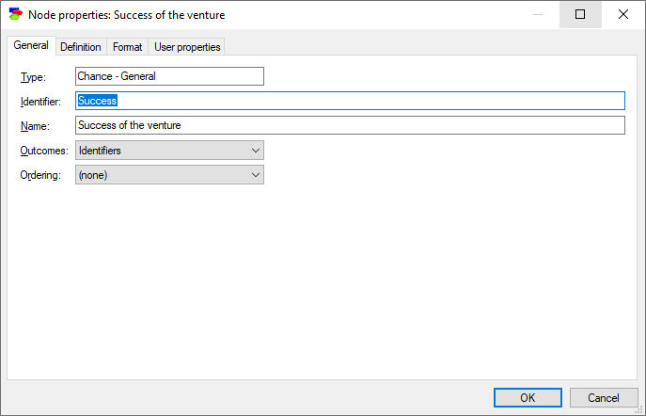The height and width of the screenshot is (416, 646).
Task: Close the Node properties dialog
Action: pyautogui.click(x=622, y=14)
